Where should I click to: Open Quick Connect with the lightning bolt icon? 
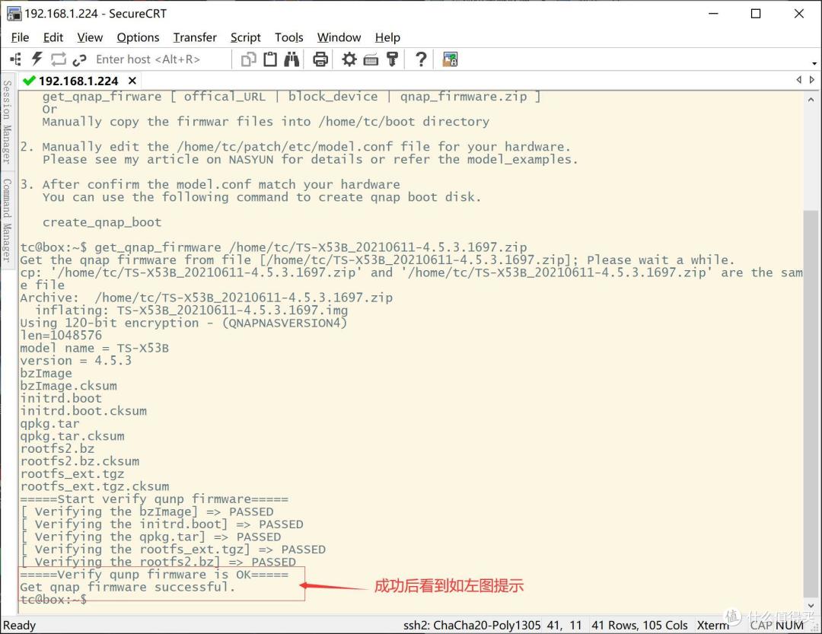[x=36, y=59]
